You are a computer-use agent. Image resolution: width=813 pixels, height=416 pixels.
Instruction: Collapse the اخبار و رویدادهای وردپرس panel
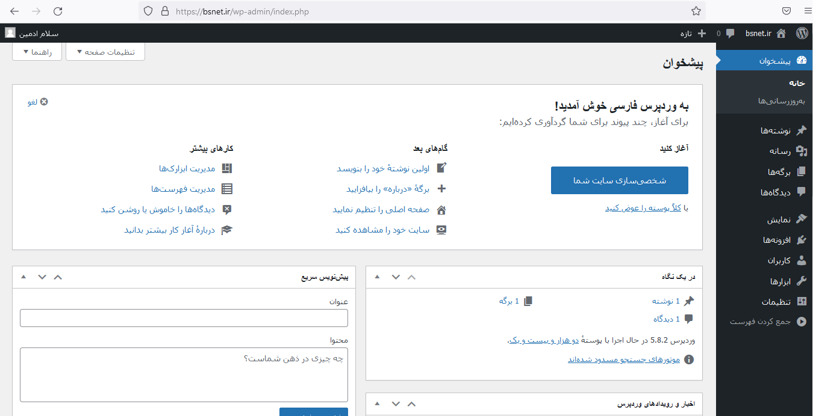378,403
